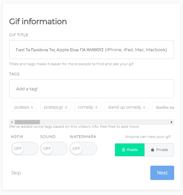This screenshot has height=195, width=183.
Task: Click the left arrow of tags scrollbar
Action: [x=12, y=122]
